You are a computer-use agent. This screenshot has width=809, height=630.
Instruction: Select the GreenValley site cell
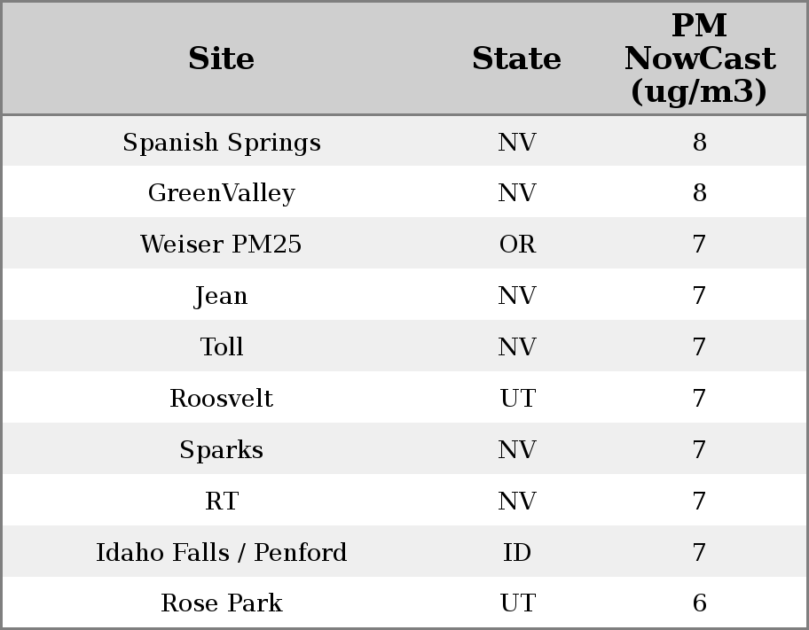[x=222, y=192]
